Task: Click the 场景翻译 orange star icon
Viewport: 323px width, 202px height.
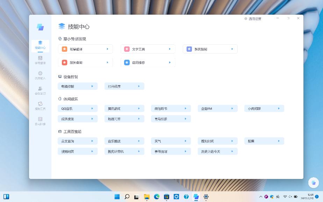Action: (64, 49)
